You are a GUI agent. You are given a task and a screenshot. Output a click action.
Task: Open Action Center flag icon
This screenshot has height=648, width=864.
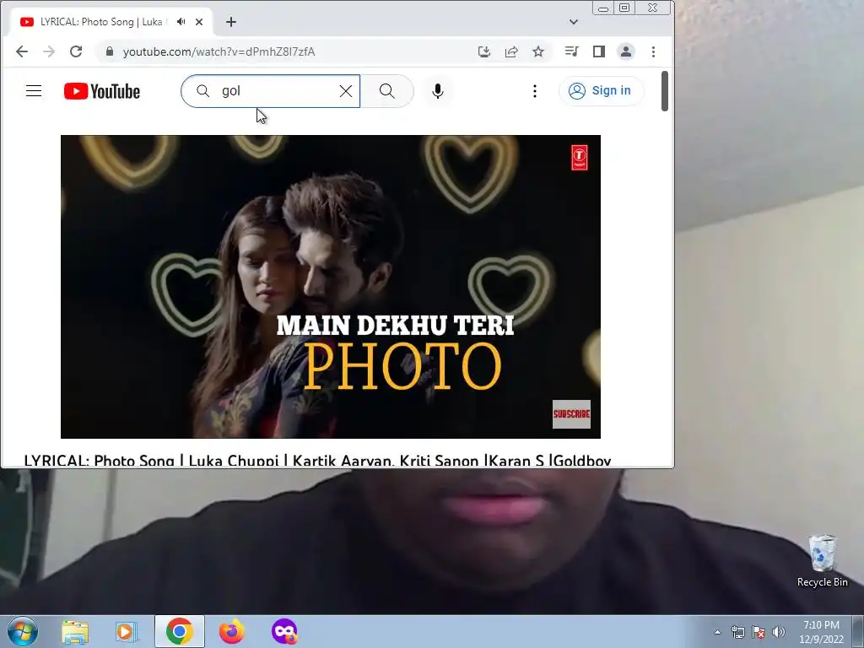click(x=759, y=633)
